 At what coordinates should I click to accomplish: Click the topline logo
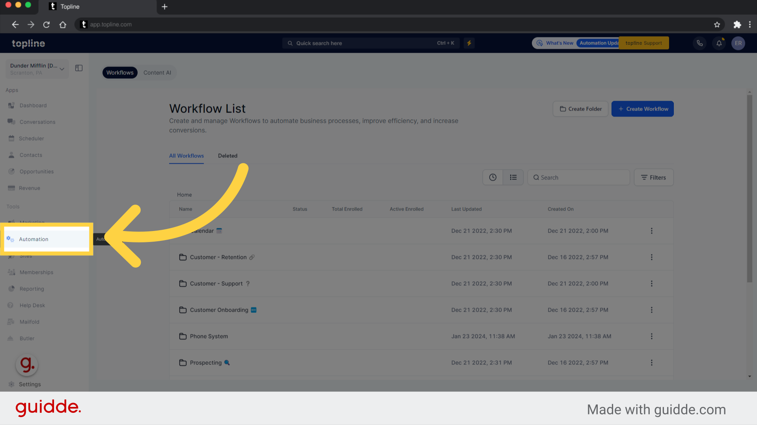[x=28, y=43]
